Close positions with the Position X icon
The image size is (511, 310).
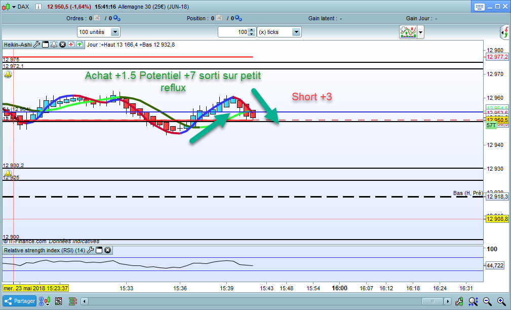[219, 18]
